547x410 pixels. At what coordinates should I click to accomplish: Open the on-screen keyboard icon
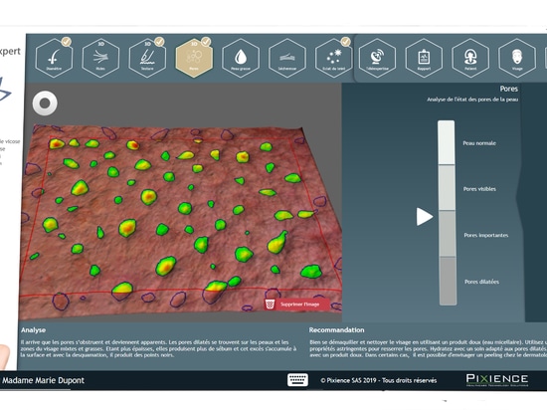[x=297, y=380]
